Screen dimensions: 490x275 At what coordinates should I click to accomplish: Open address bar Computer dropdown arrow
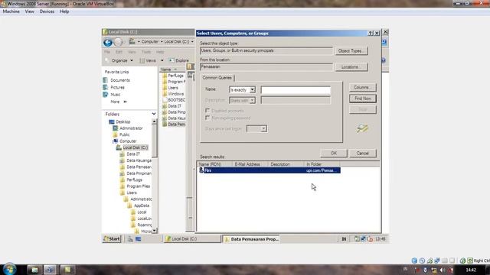coord(162,41)
